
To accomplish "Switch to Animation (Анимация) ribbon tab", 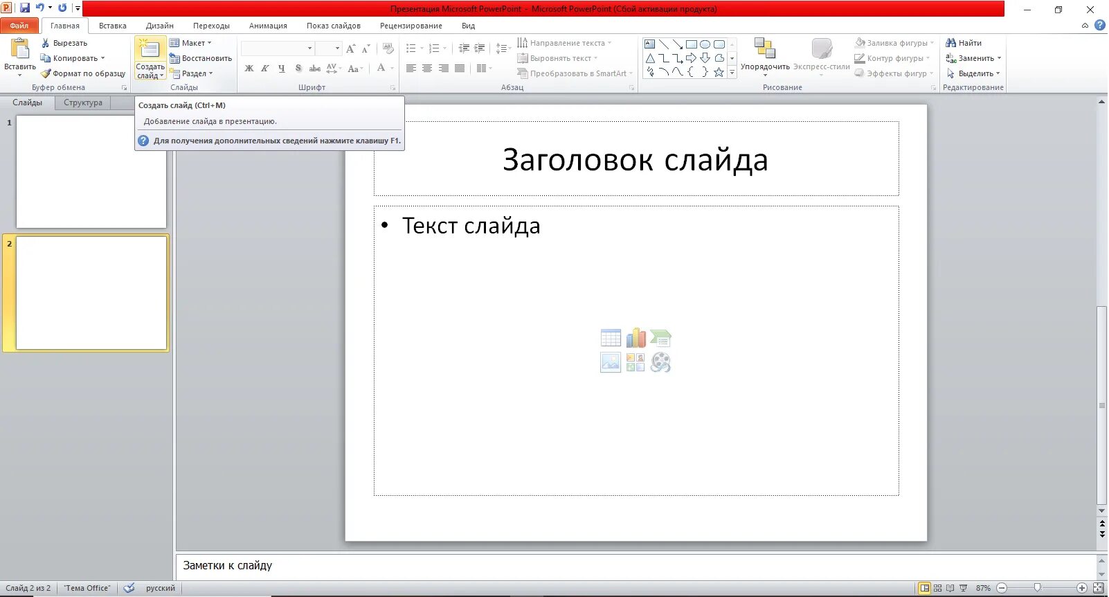I will pos(268,26).
